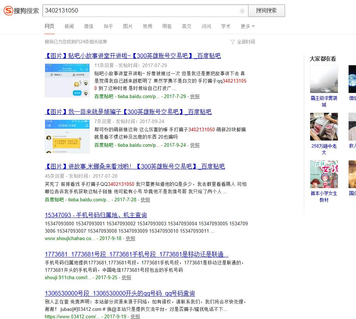Image resolution: width=356 pixels, height=319 pixels.
Task: Open 快照 for the 2017-7-29 result
Action: (195, 97)
